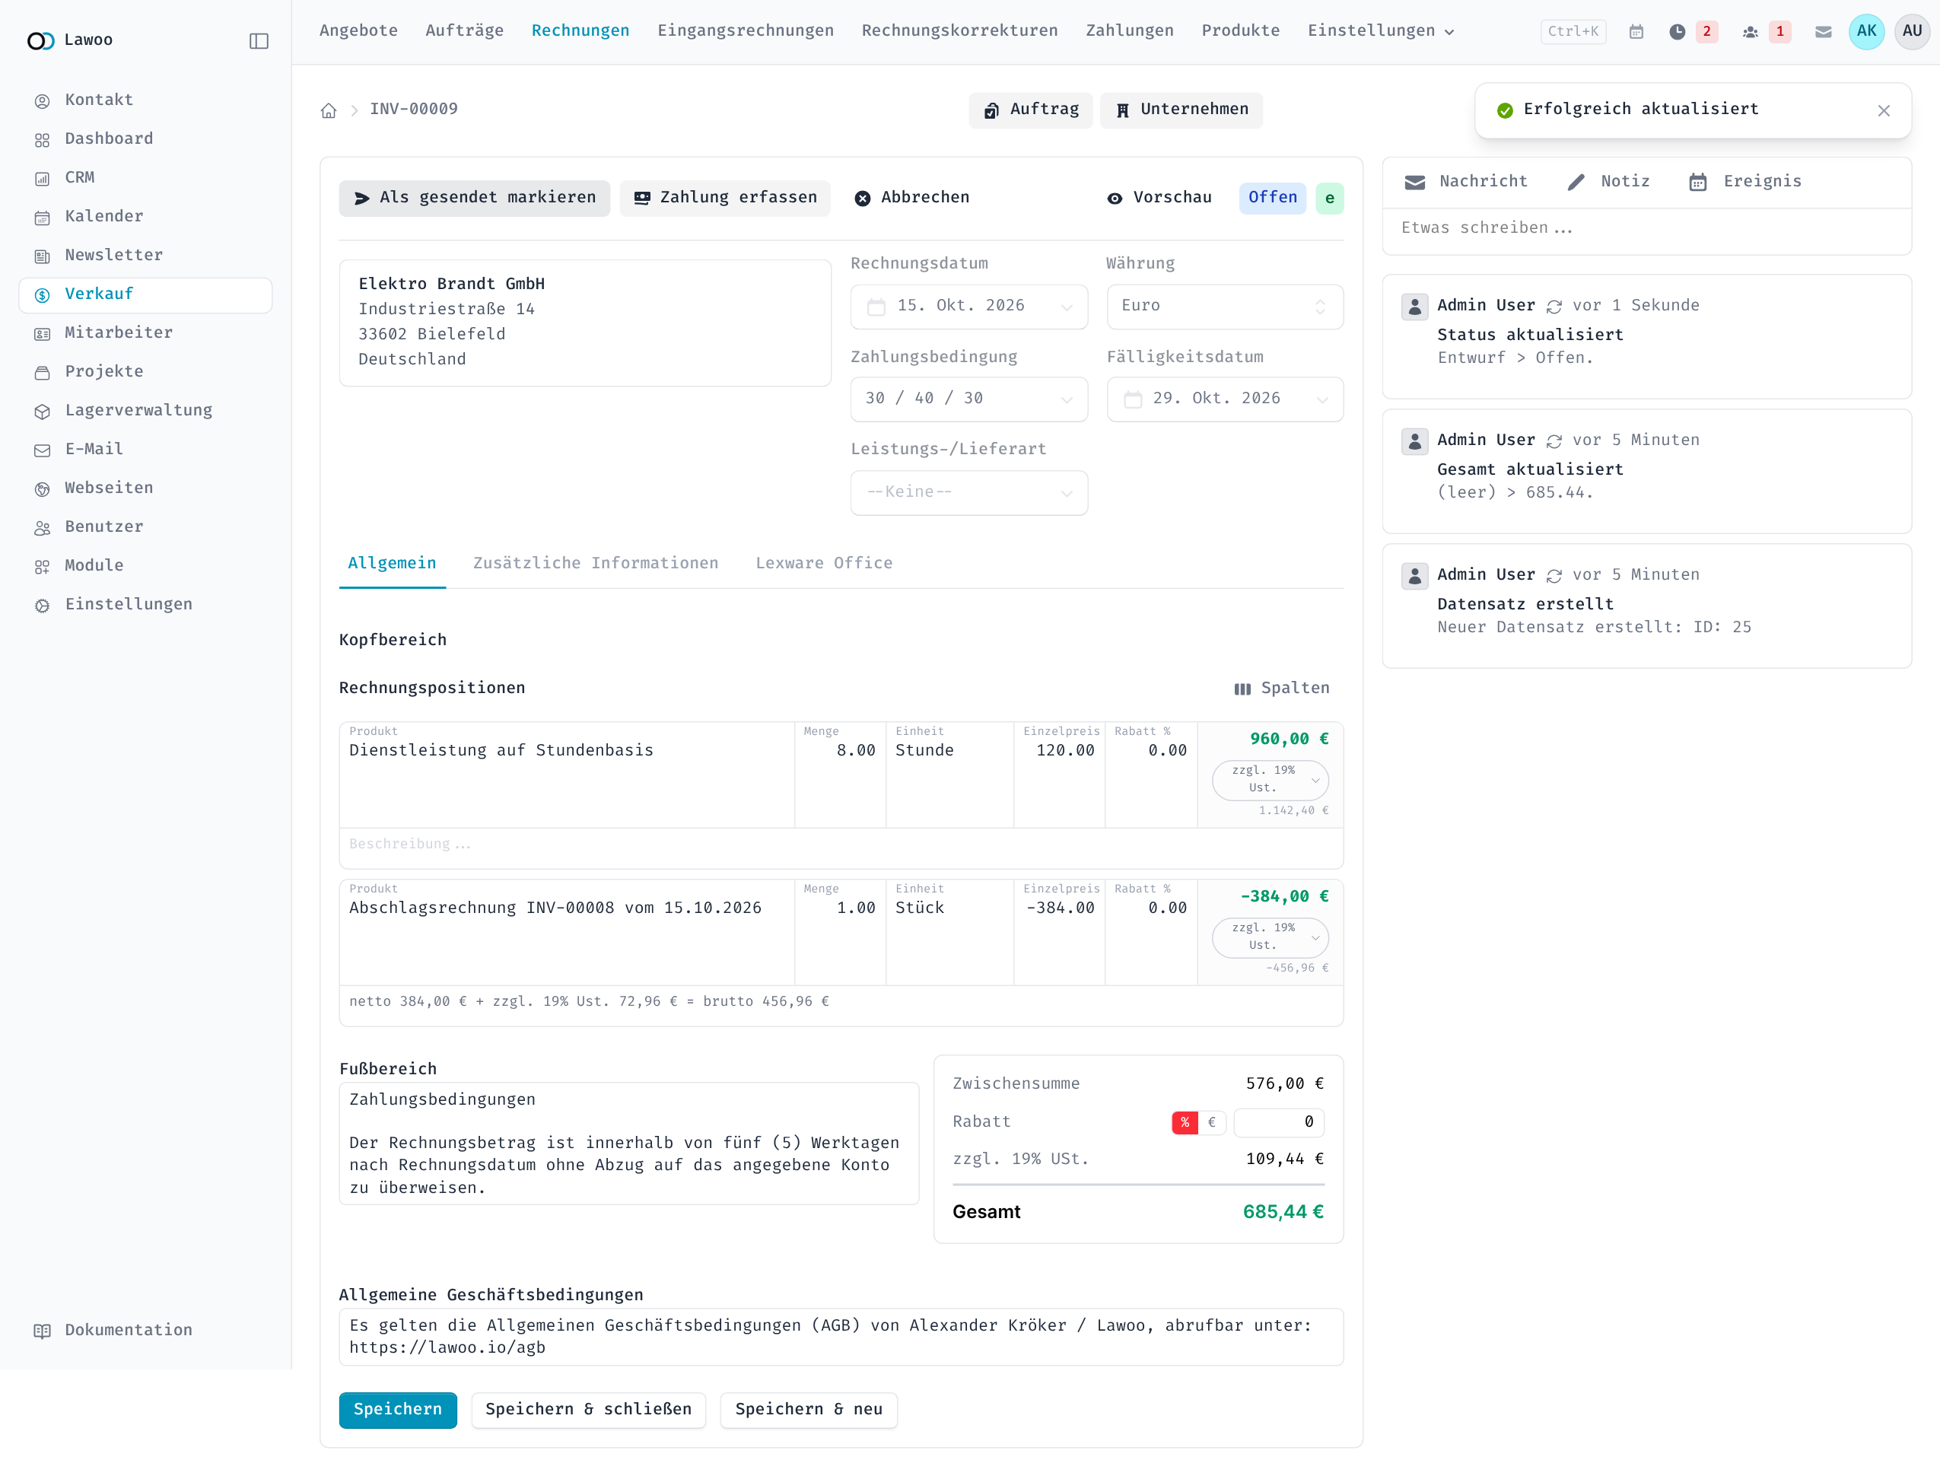Click the Speichern button
This screenshot has height=1476, width=1940.
point(397,1409)
